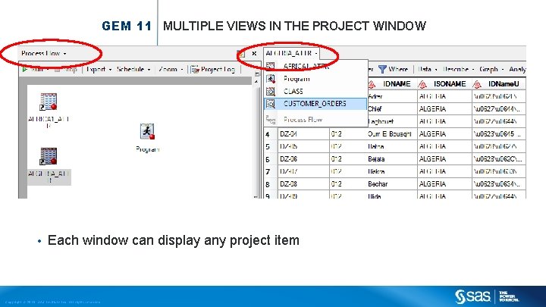The height and width of the screenshot is (307, 546).
Task: Click cell Oum El Bouaghi
Action: [392, 134]
